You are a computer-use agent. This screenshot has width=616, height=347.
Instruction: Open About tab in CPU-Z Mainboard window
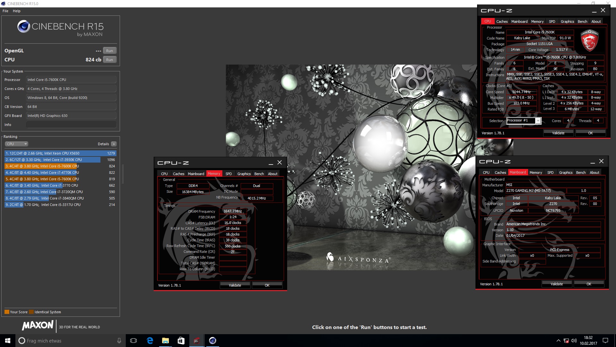pyautogui.click(x=594, y=173)
